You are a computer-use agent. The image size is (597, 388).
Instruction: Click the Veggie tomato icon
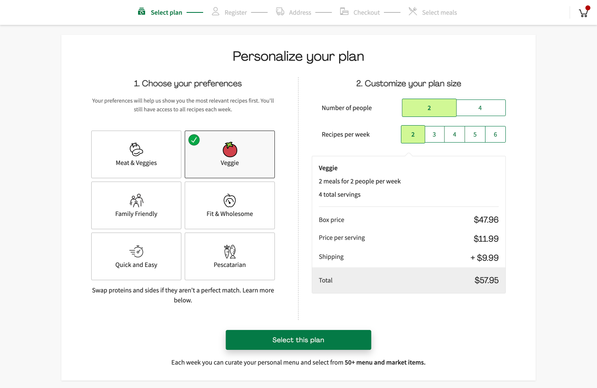click(x=230, y=150)
